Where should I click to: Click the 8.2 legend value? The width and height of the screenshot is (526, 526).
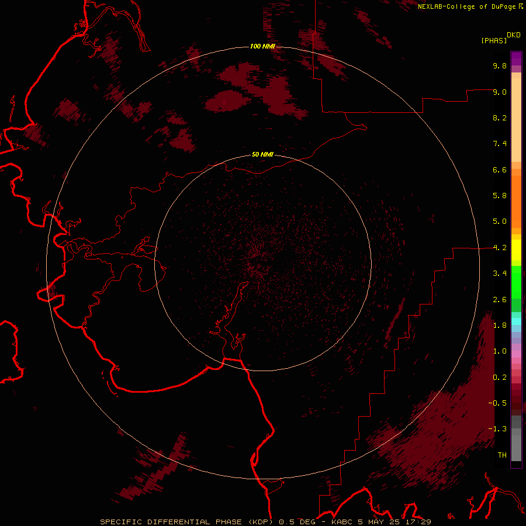(500, 117)
